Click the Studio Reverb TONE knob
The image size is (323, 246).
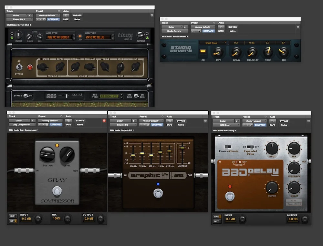click(x=268, y=52)
